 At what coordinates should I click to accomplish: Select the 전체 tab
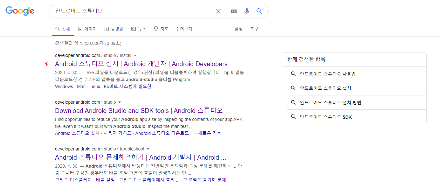[63, 29]
